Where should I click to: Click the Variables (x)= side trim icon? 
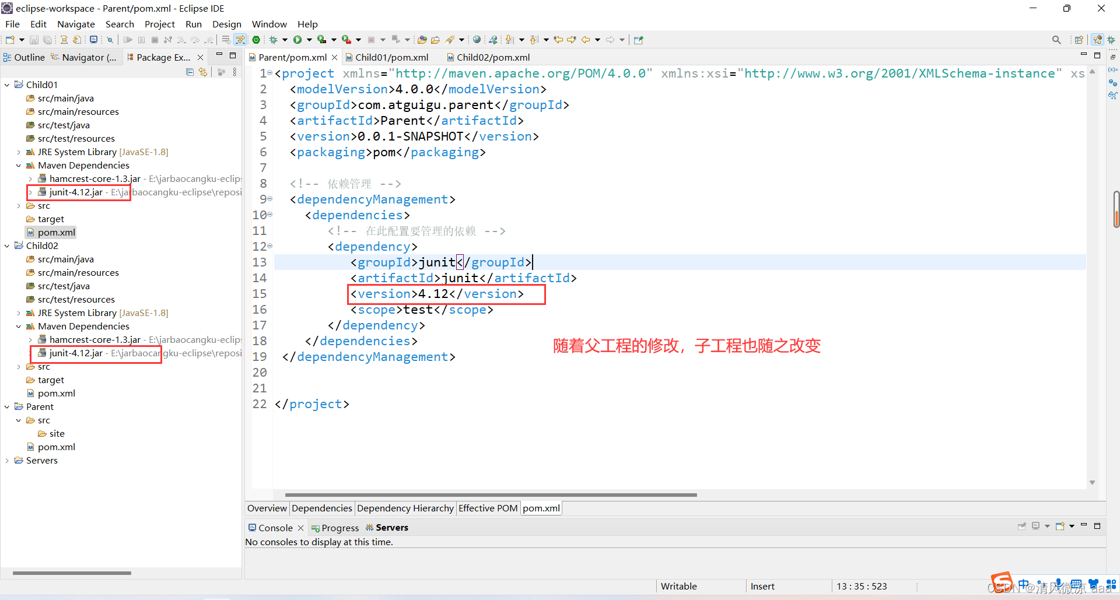tap(1113, 70)
